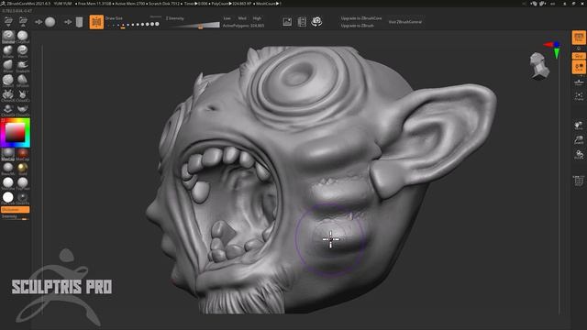Set mesh resolution to High
Screen dimensions: 587x330
[x=257, y=18]
